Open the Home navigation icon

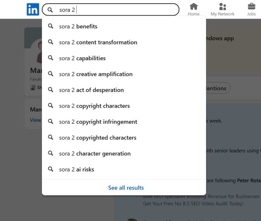pyautogui.click(x=194, y=7)
